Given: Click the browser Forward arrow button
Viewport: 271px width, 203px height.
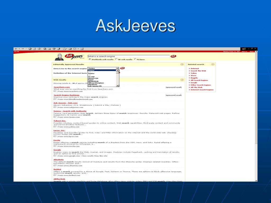Looking at the screenshot, I should click(x=23, y=49).
